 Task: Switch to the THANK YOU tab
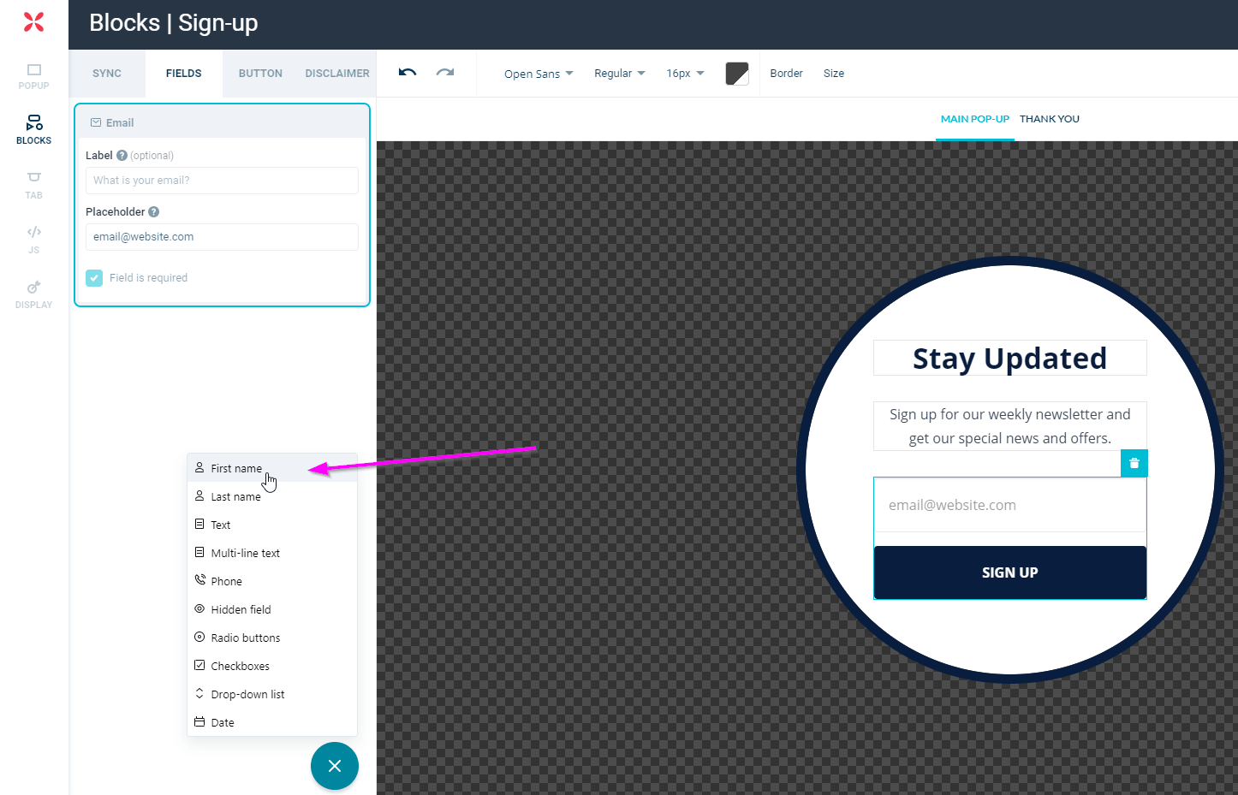(x=1049, y=119)
